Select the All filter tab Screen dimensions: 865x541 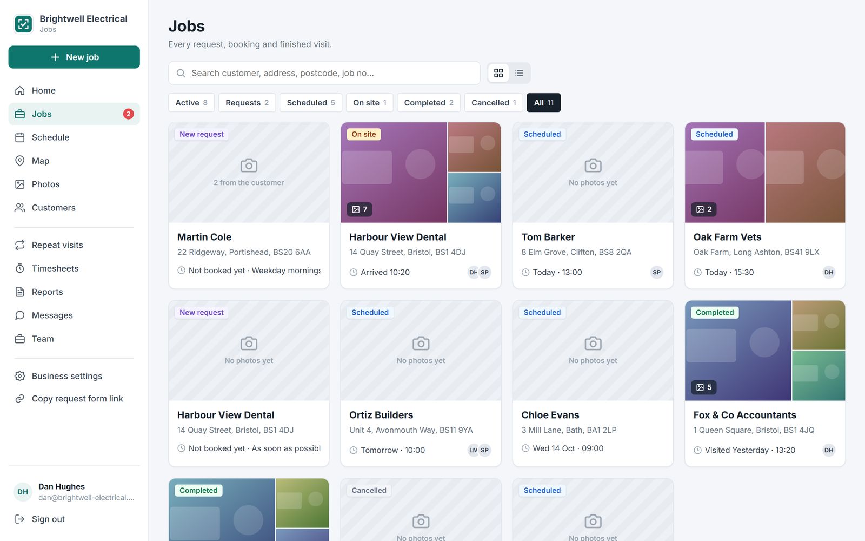click(543, 103)
